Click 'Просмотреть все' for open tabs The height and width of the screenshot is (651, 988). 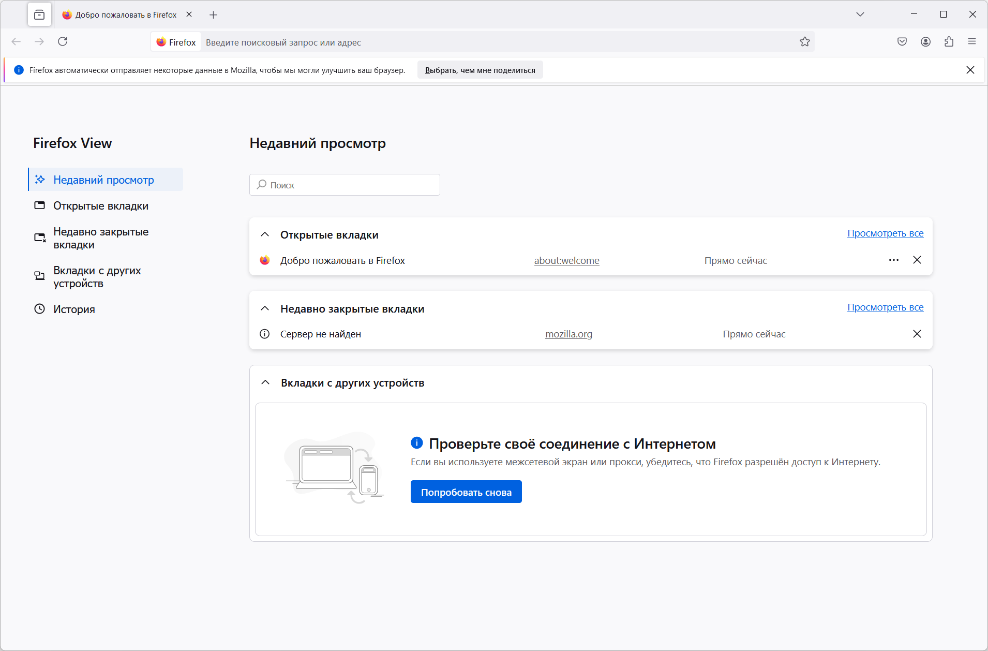coord(885,233)
